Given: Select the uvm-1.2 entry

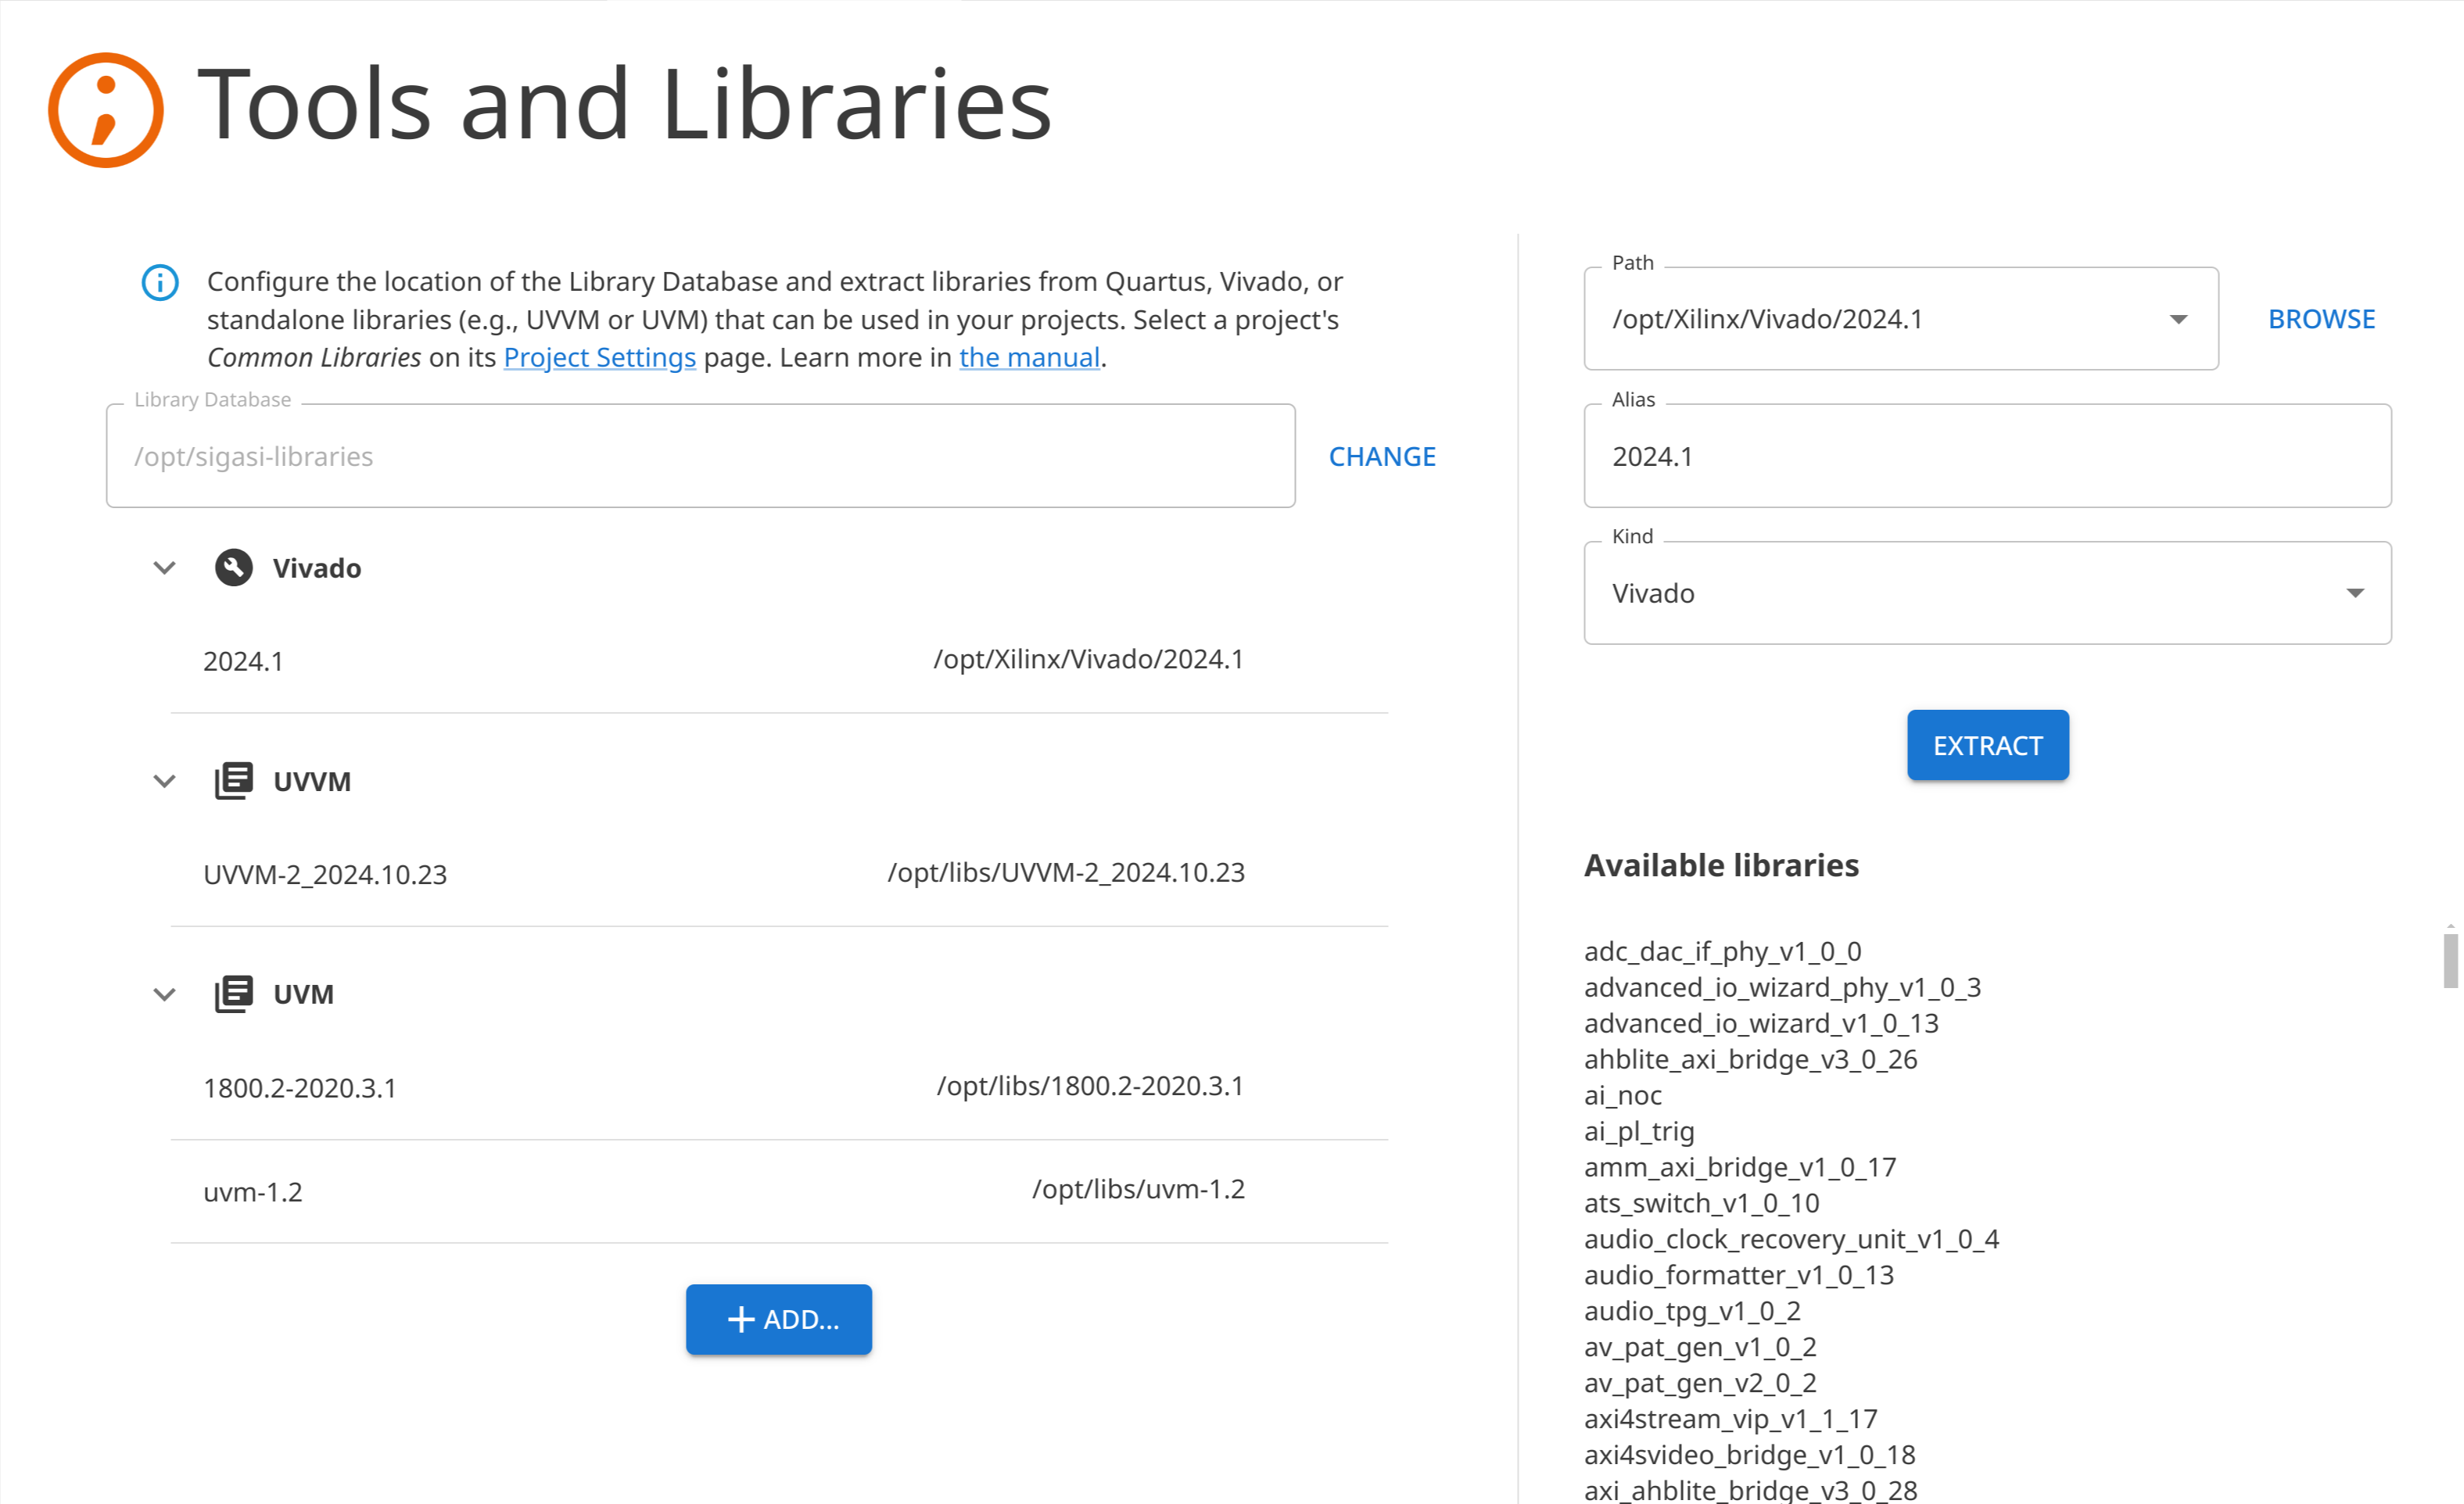Looking at the screenshot, I should pyautogui.click(x=779, y=1191).
